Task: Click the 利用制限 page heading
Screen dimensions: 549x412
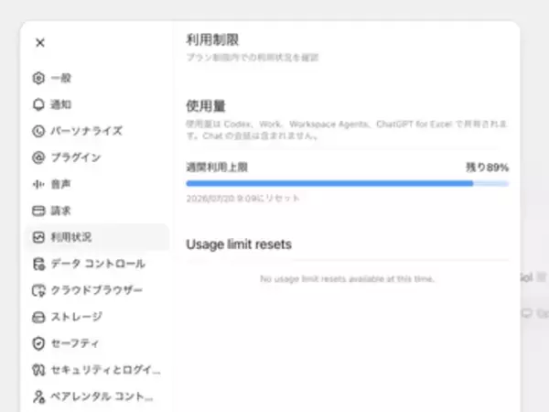Action: [212, 39]
